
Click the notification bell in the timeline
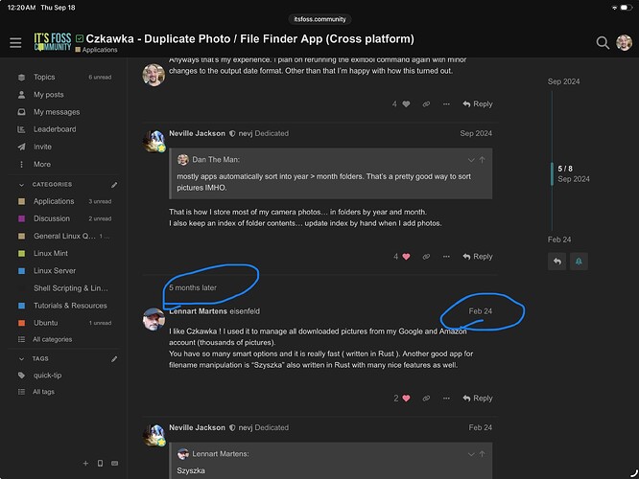point(580,261)
